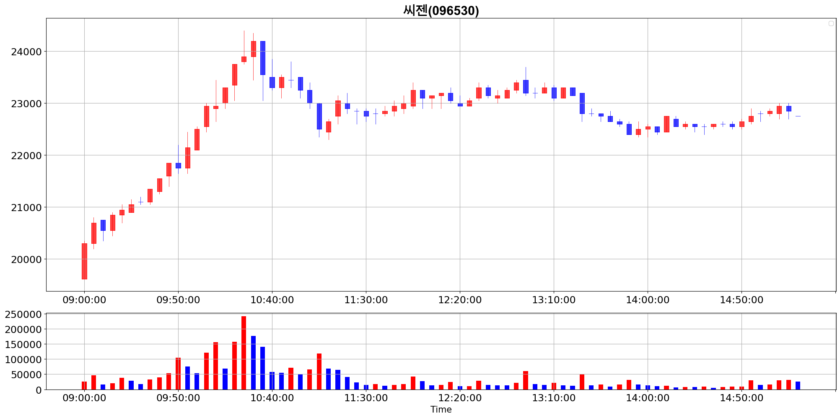Select 09:00:00 tick under the price chart

click(x=84, y=300)
